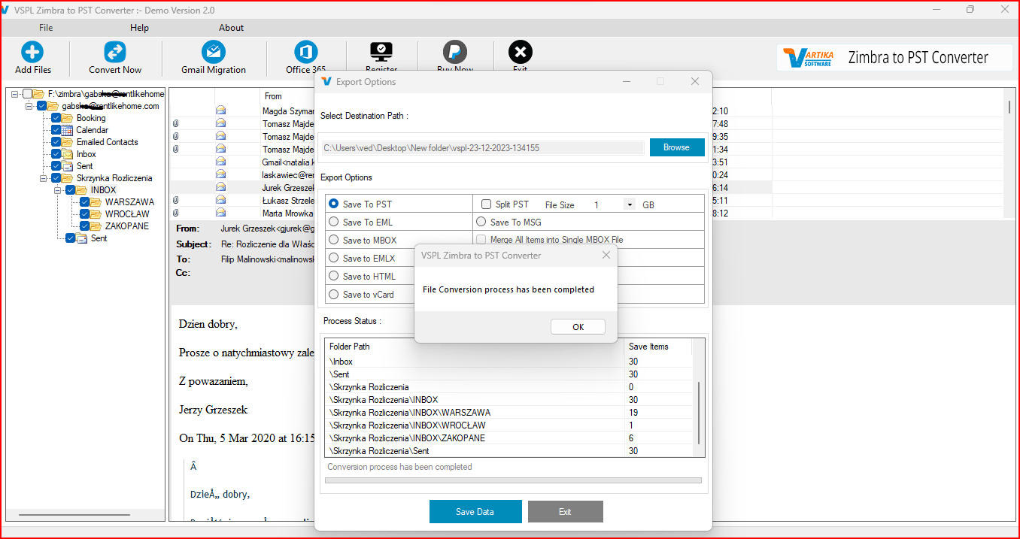Screen dimensions: 1020x539
Task: Select the Save to EMLX radio button
Action: (334, 258)
